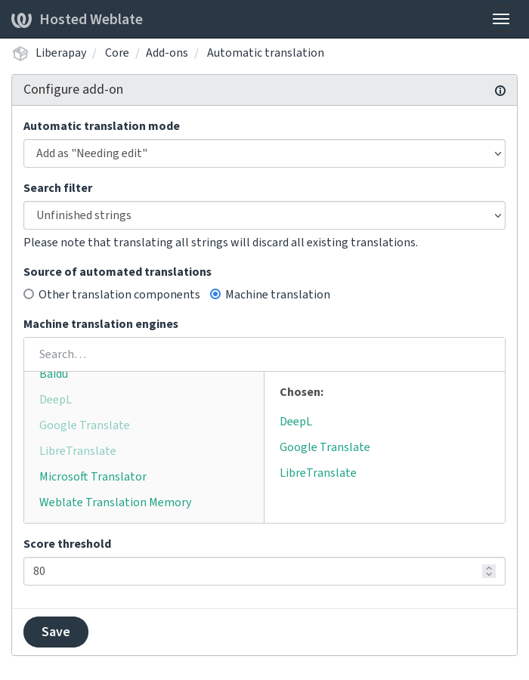The height and width of the screenshot is (680, 529).
Task: Remove Google Translate from chosen engines
Action: [325, 447]
